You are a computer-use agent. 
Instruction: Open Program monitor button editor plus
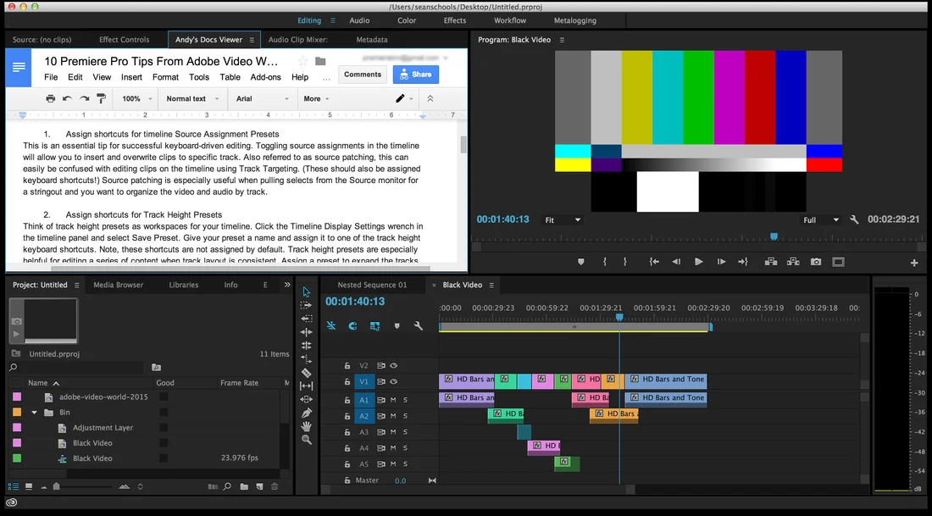click(914, 263)
